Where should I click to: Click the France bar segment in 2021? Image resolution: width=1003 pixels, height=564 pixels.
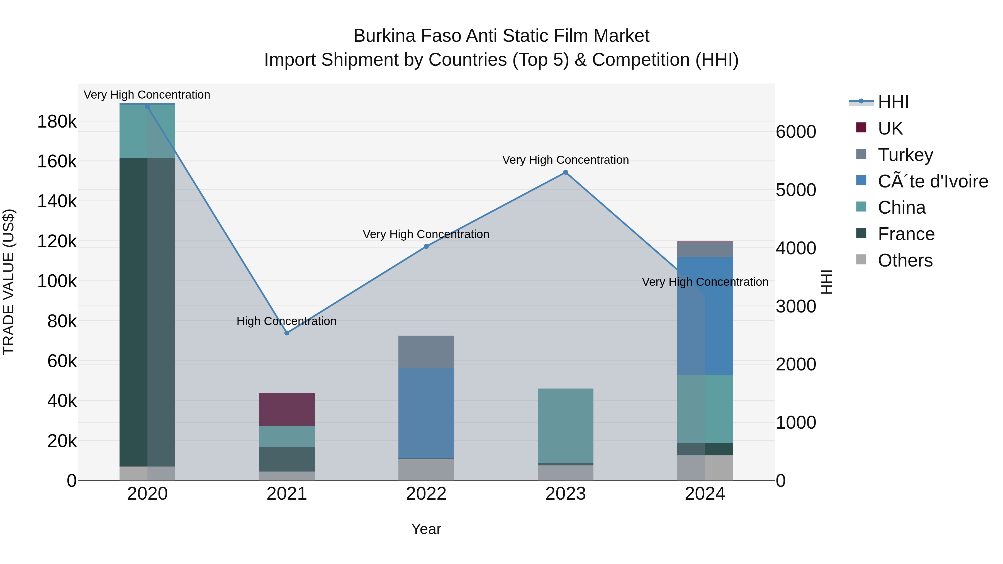pyautogui.click(x=287, y=459)
